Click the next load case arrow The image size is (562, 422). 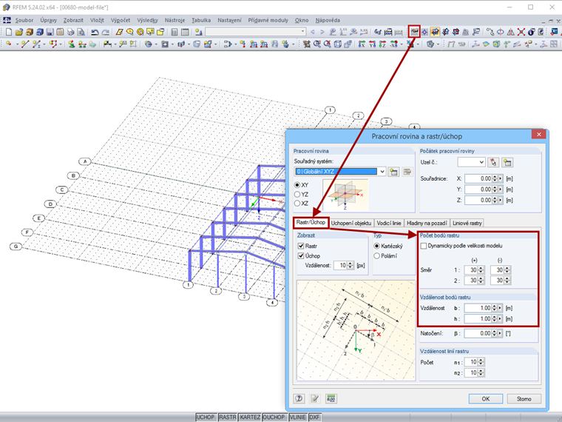(x=322, y=32)
